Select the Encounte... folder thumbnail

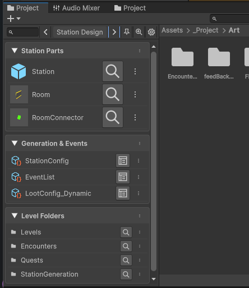pyautogui.click(x=182, y=57)
